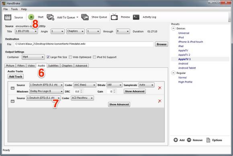Enable the iPod 5G Support checkbox

94,57
